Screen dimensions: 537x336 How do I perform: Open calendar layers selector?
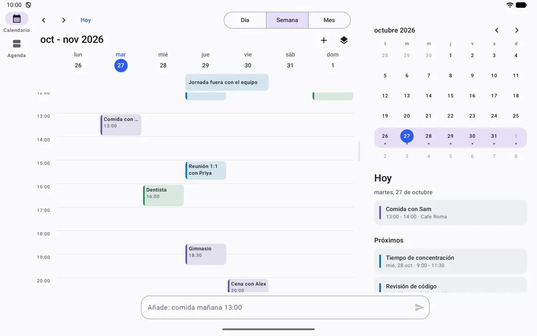coord(344,40)
